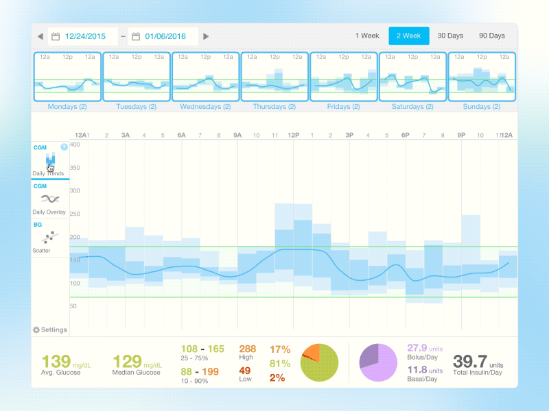Click the CGM help question mark icon
The height and width of the screenshot is (411, 549).
coord(64,147)
